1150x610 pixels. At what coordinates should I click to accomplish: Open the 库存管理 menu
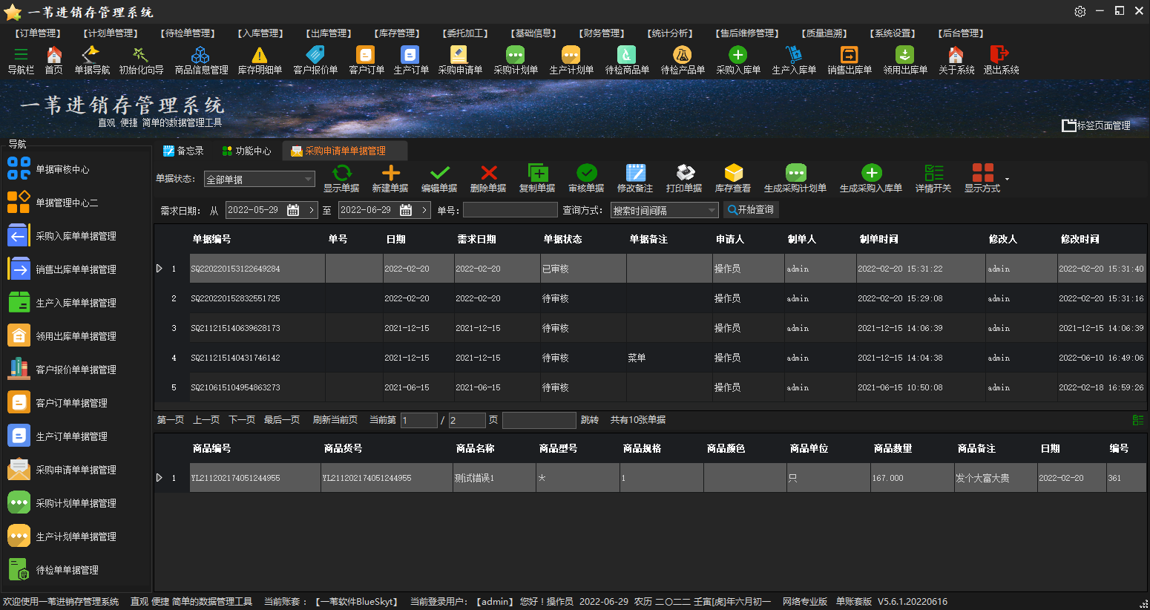pyautogui.click(x=397, y=33)
